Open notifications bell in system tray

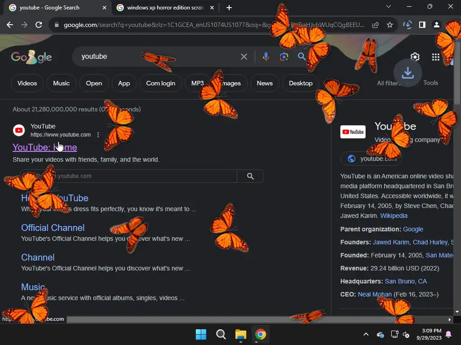coord(449,334)
